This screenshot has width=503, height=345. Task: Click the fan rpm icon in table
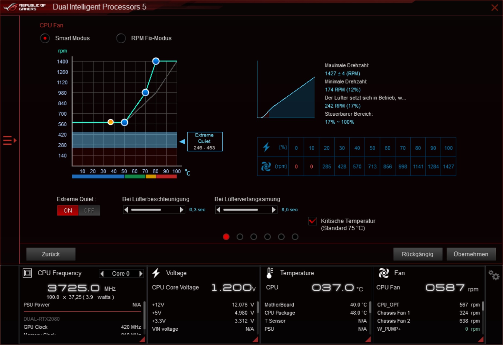(266, 166)
